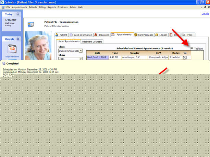Minimize the inner document window
The width and height of the screenshot is (210, 157).
202,8
